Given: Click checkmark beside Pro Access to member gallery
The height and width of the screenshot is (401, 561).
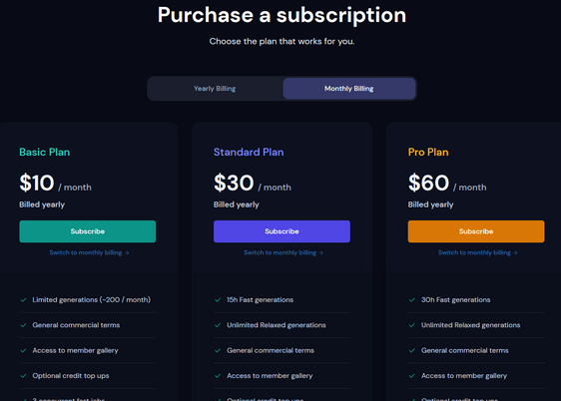Looking at the screenshot, I should [x=412, y=376].
